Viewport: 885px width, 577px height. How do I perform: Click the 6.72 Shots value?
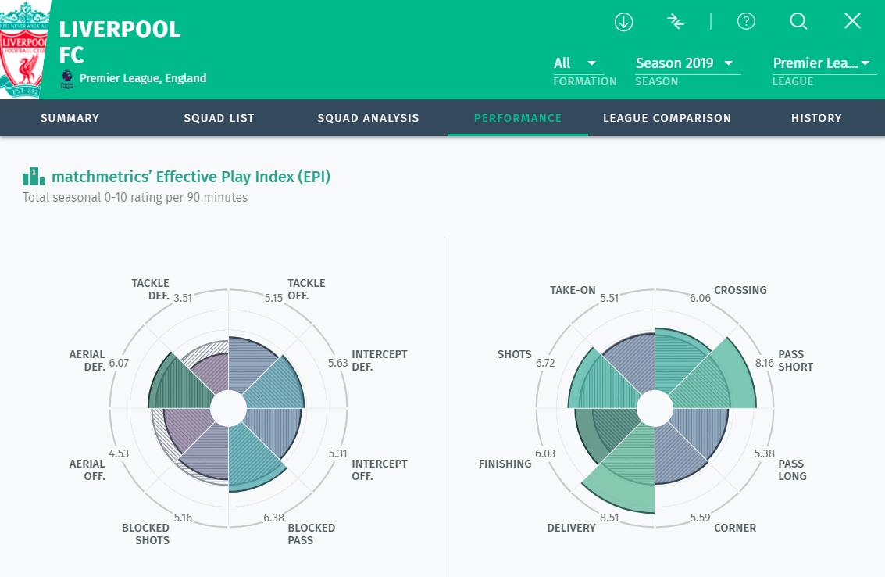click(545, 363)
